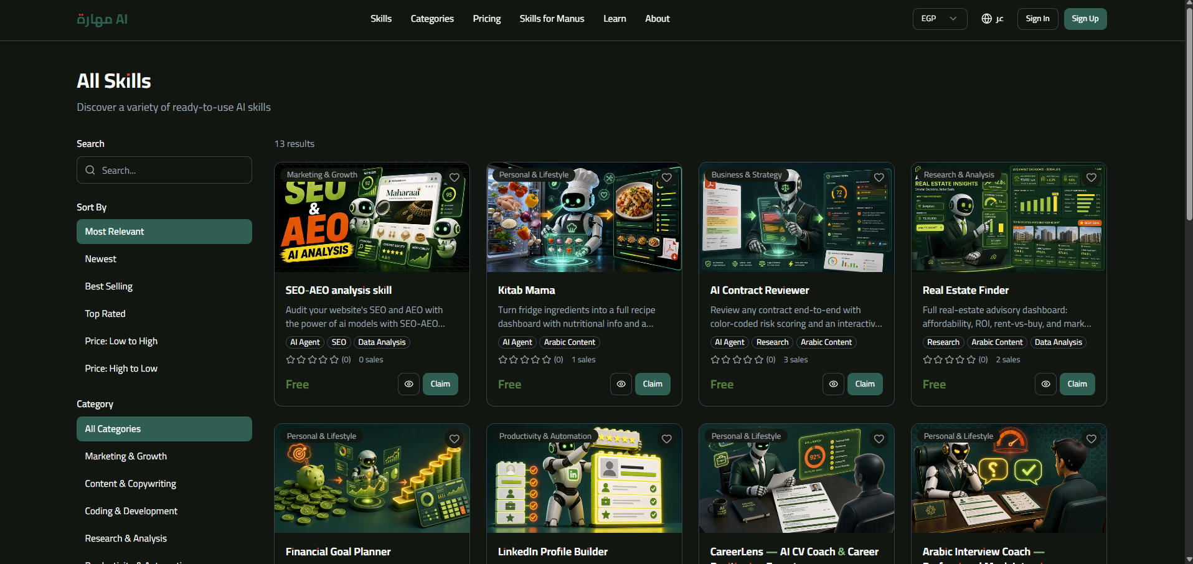1193x564 pixels.
Task: Click the search magnifier icon
Action: coord(90,170)
